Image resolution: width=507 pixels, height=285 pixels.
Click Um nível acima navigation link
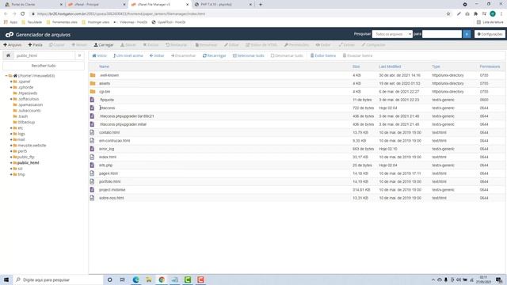(128, 55)
